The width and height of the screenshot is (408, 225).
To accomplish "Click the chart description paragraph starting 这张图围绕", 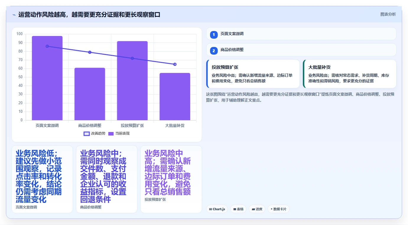I will point(300,97).
